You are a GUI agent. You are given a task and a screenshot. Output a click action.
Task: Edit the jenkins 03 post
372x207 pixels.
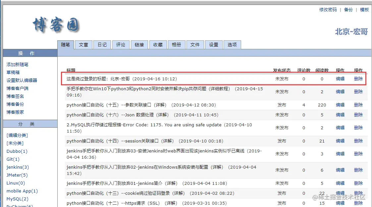(x=340, y=154)
